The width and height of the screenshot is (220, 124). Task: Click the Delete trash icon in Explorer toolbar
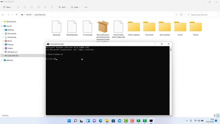[52, 7]
